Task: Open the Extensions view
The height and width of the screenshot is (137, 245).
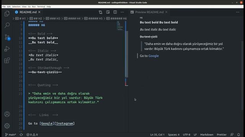Action: coord(7,61)
